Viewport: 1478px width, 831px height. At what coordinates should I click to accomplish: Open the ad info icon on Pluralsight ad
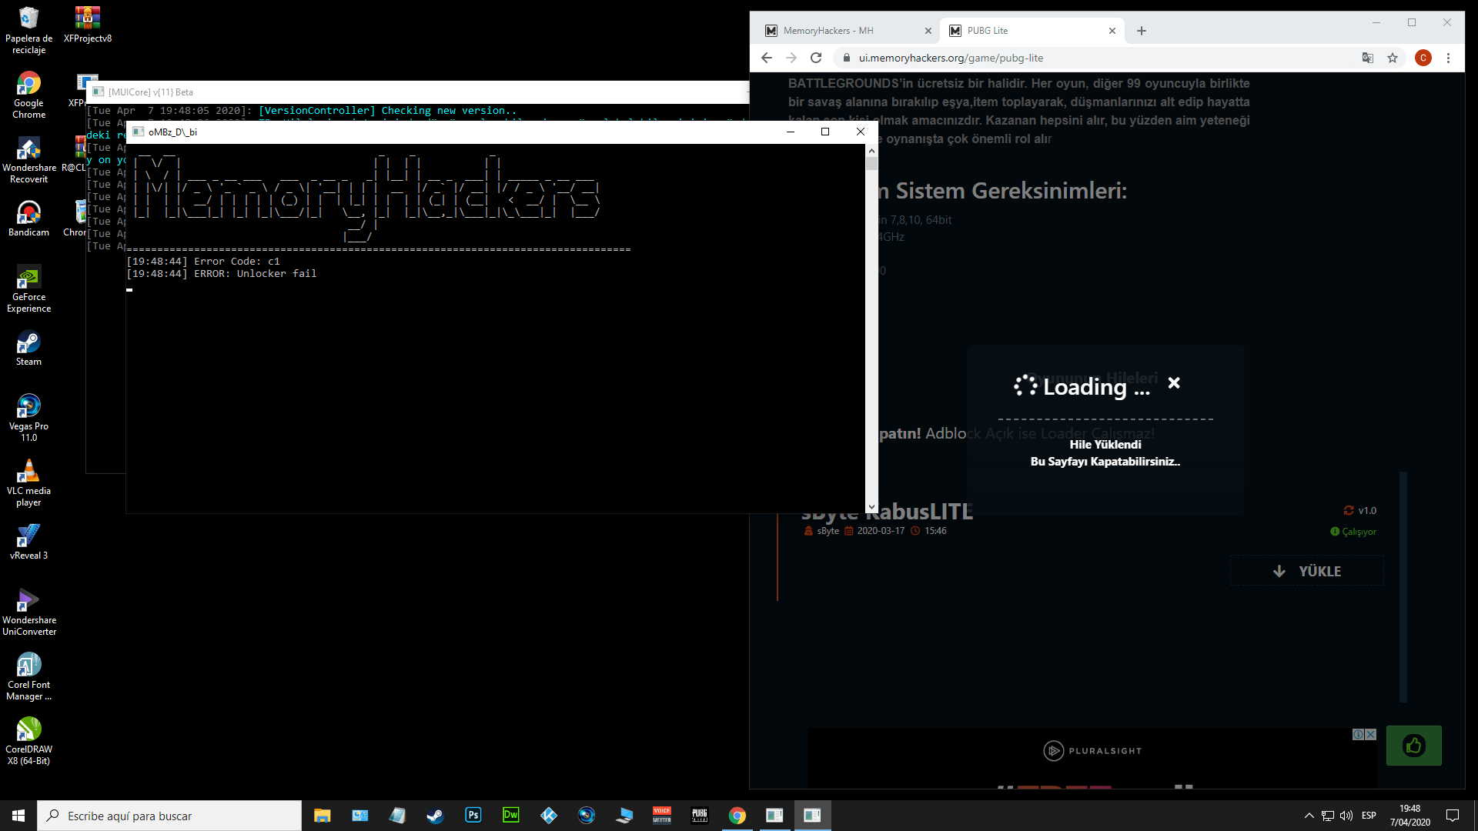tap(1359, 735)
